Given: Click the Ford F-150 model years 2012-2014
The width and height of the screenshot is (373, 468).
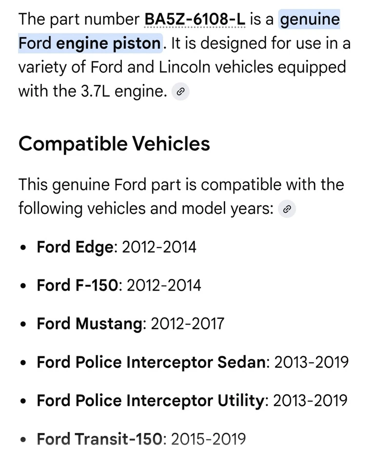Looking at the screenshot, I should point(163,285).
